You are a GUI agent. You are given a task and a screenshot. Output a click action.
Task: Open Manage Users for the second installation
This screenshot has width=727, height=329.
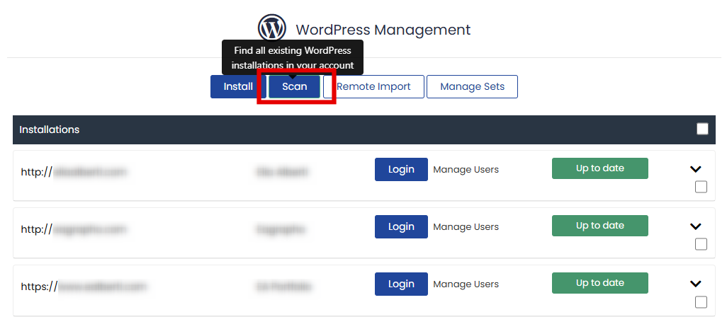pyautogui.click(x=466, y=227)
